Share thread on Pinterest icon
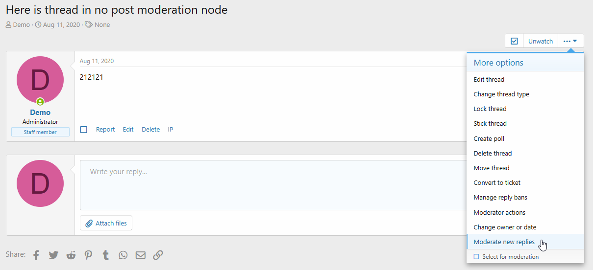This screenshot has height=270, width=593. point(88,255)
